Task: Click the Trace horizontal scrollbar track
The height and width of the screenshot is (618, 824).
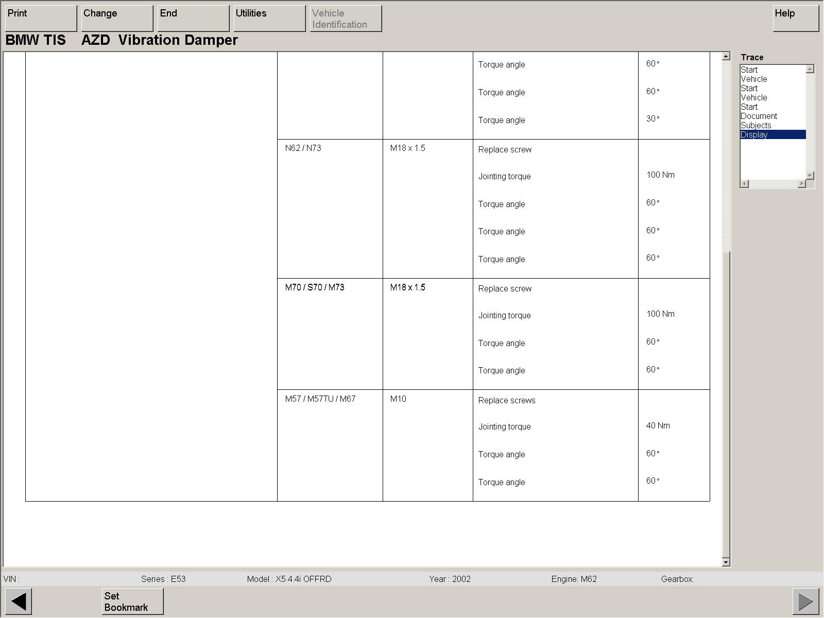Action: pyautogui.click(x=772, y=184)
